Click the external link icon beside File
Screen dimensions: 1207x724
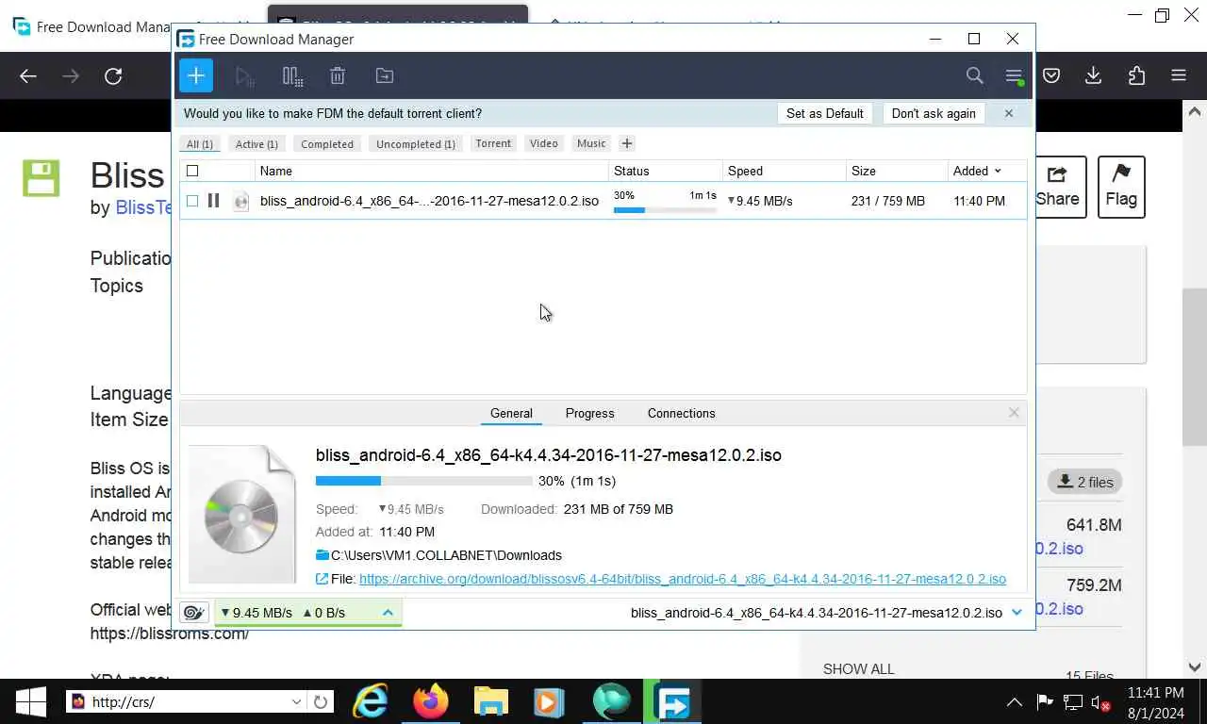322,579
